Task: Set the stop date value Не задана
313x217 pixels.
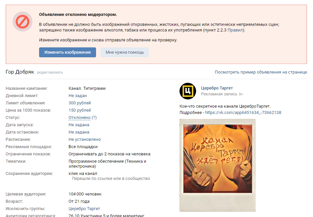Action: pos(79,132)
